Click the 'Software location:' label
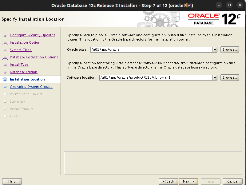 click(x=81, y=77)
